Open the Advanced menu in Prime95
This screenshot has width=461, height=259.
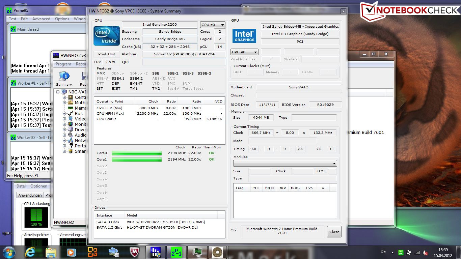tap(41, 19)
